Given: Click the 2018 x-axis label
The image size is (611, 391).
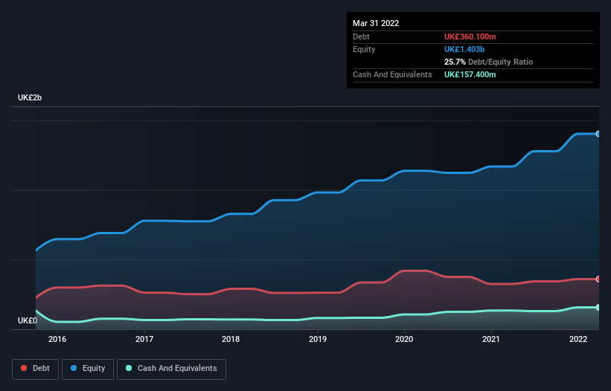Looking at the screenshot, I should point(231,339).
